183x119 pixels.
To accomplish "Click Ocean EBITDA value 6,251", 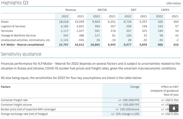I will pos(112,22).
